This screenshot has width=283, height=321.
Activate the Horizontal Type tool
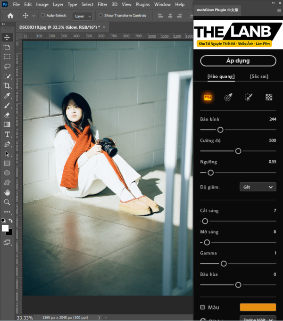click(7, 134)
